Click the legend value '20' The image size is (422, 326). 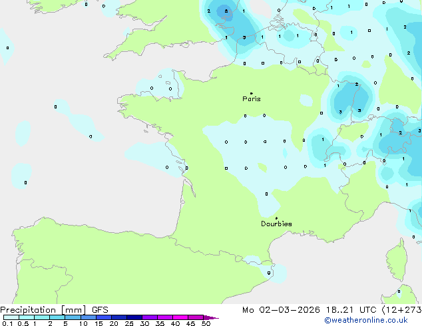coord(114,323)
